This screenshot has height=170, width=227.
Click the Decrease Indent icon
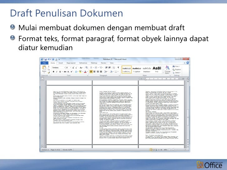[x=106, y=68]
